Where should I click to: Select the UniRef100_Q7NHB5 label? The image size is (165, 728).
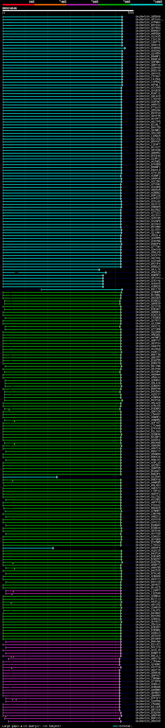click(x=148, y=292)
